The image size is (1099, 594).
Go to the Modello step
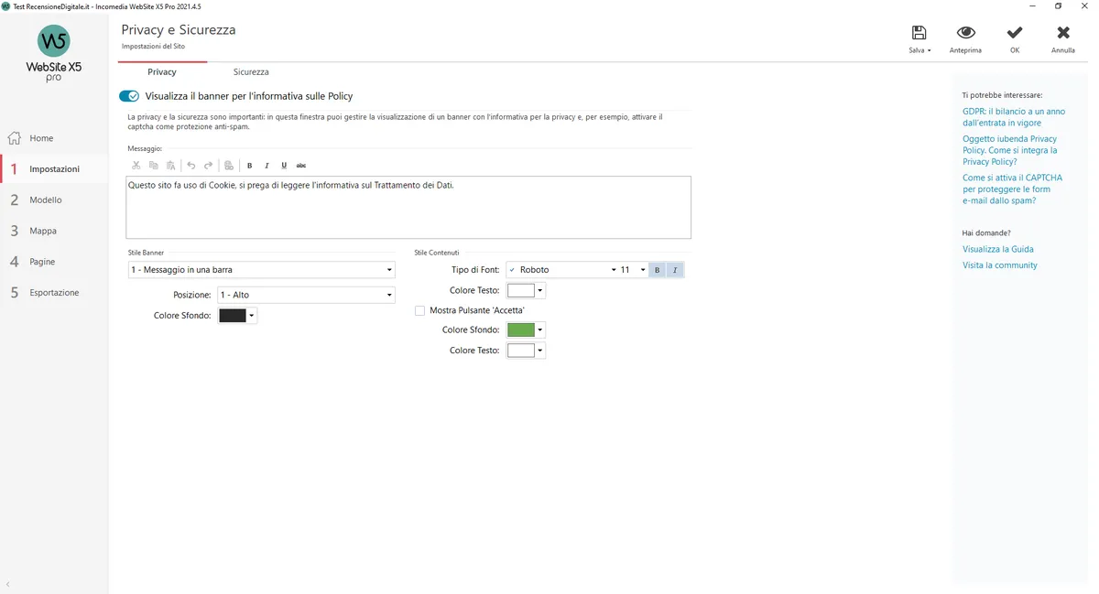point(46,200)
